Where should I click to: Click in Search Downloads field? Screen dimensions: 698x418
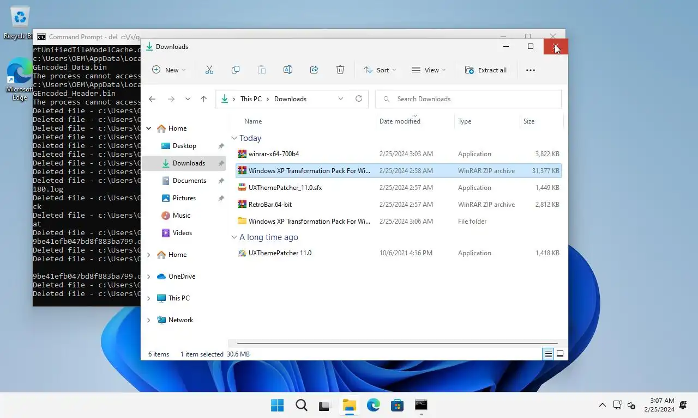click(x=468, y=99)
